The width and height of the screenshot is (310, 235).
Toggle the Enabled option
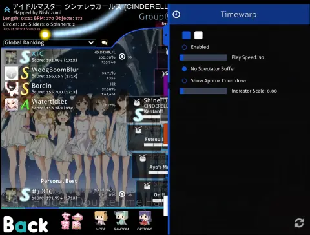tap(184, 47)
